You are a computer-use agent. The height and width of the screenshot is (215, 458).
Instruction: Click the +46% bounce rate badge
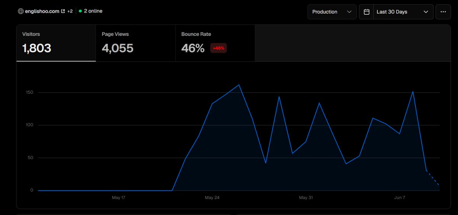click(219, 48)
